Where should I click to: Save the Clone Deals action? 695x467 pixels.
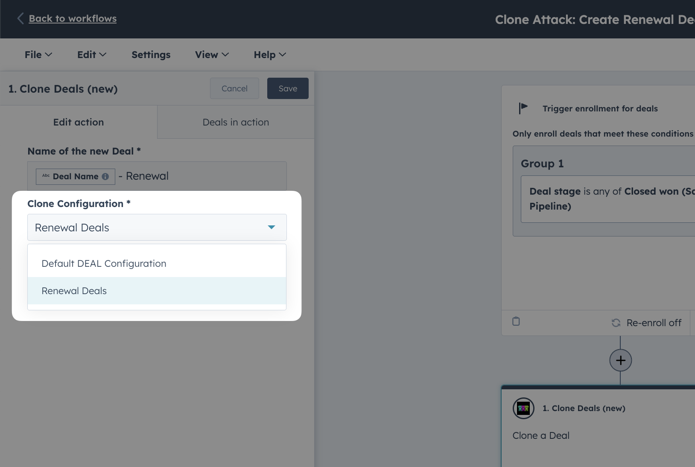coord(288,88)
